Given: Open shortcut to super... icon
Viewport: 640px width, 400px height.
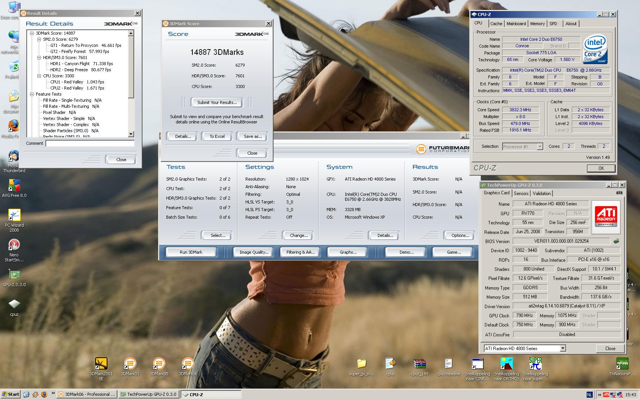Looking at the screenshot, I should pyautogui.click(x=535, y=364).
